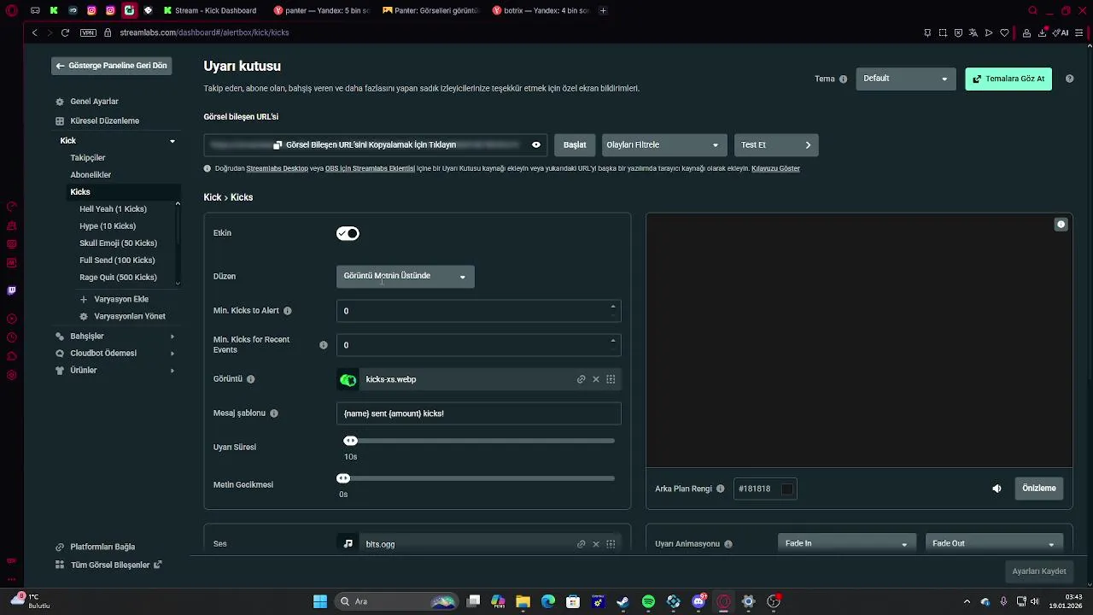Click Gösterge Paneline Geri Dön button
The height and width of the screenshot is (615, 1093).
click(112, 66)
